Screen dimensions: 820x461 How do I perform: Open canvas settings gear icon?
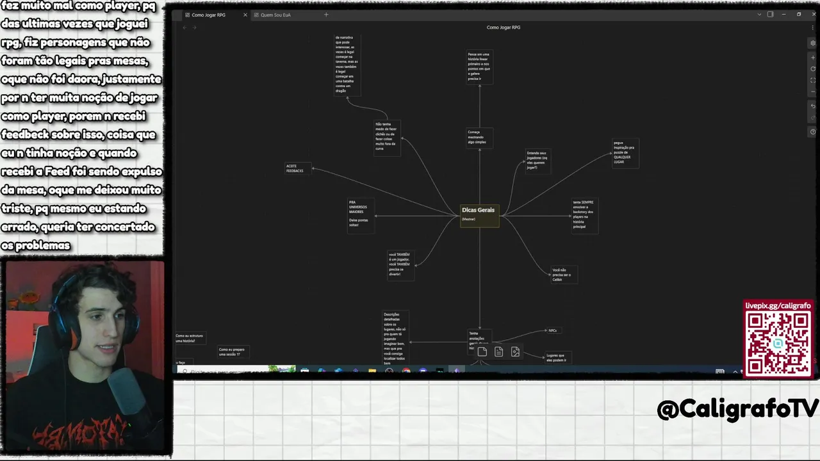pos(813,43)
